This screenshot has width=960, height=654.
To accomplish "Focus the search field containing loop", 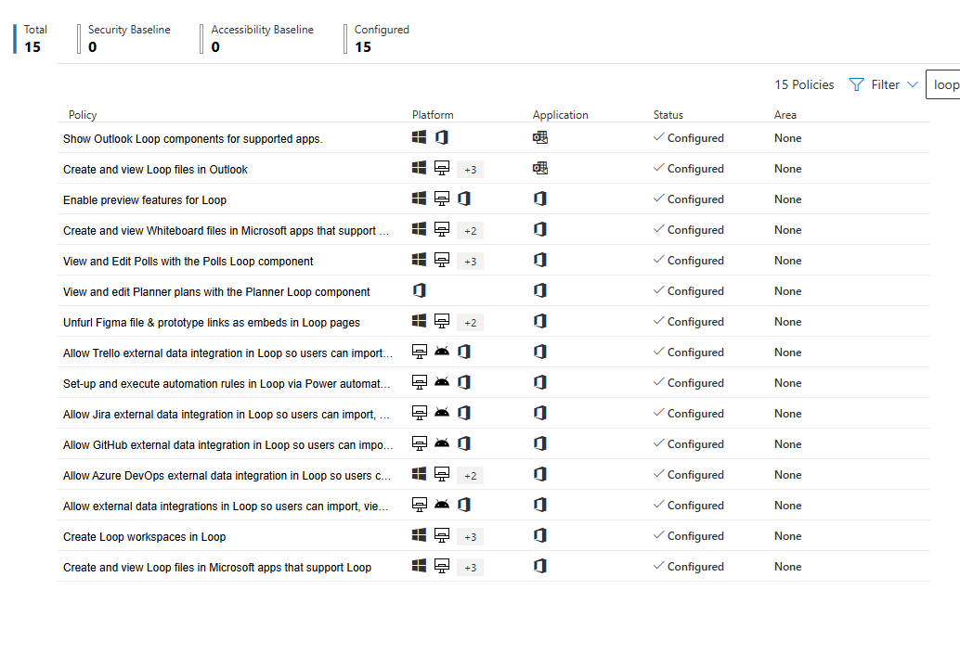I will pos(943,84).
